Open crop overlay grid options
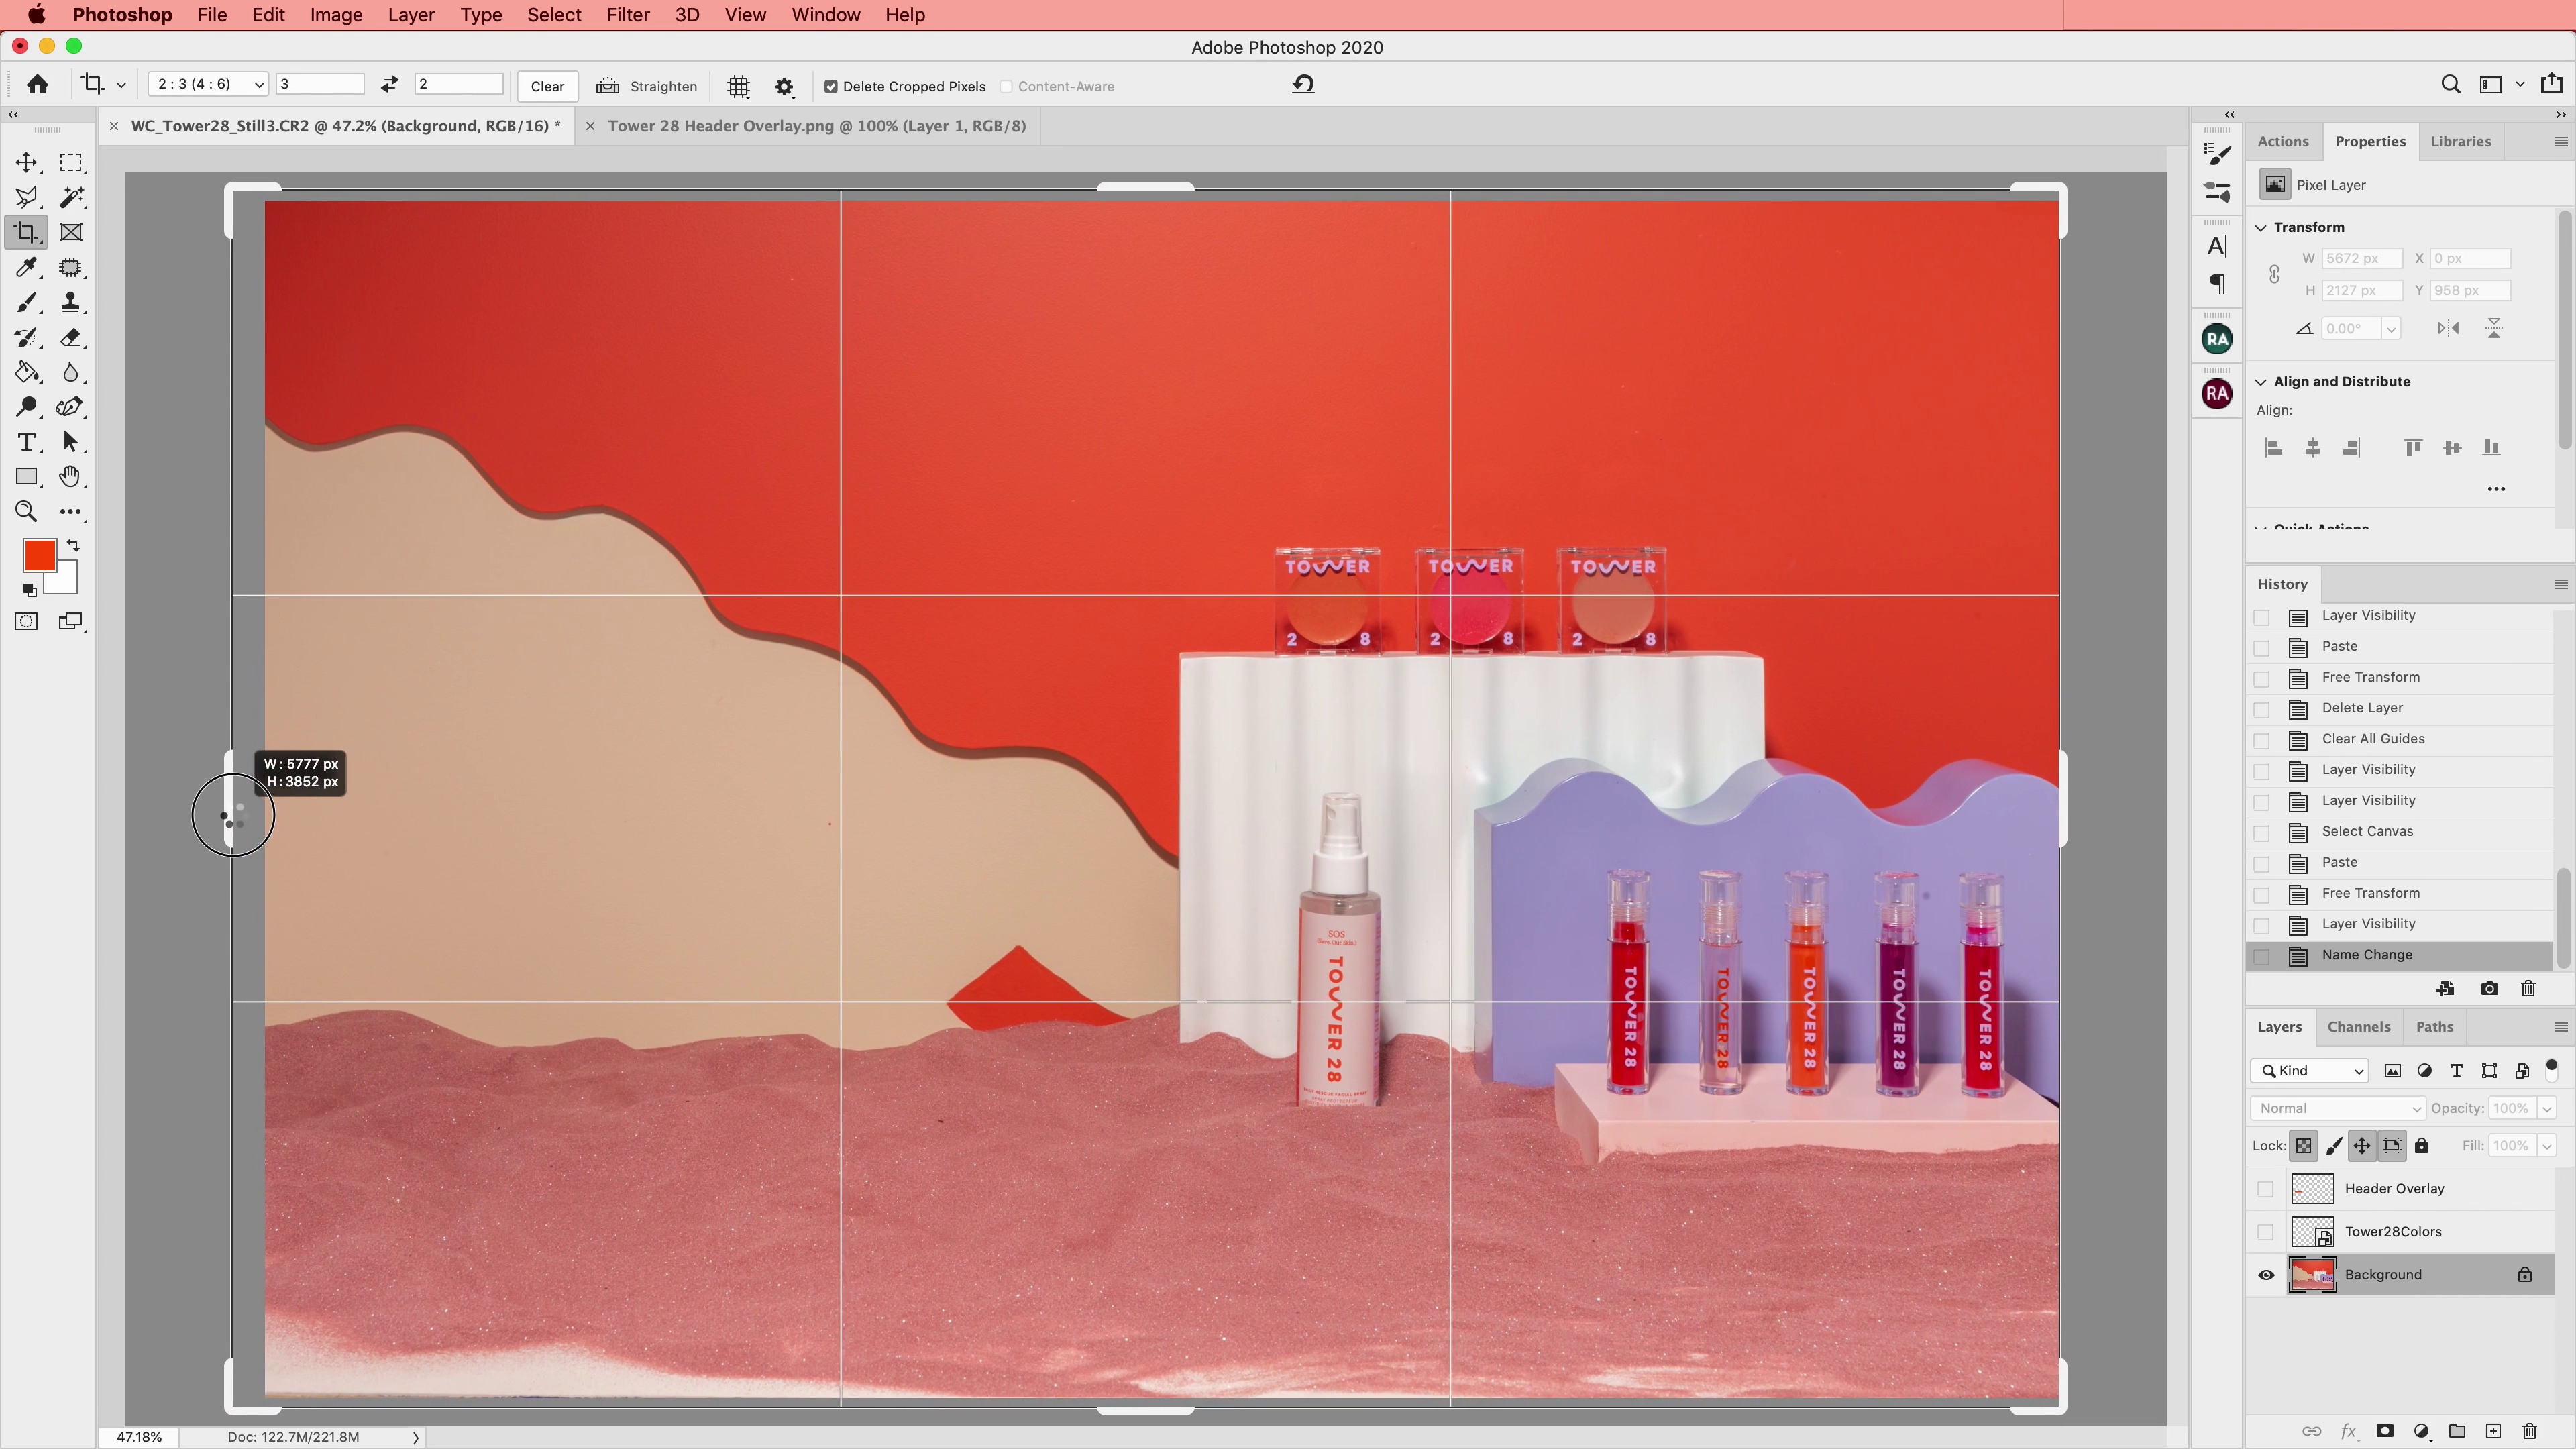2576x1449 pixels. [738, 87]
